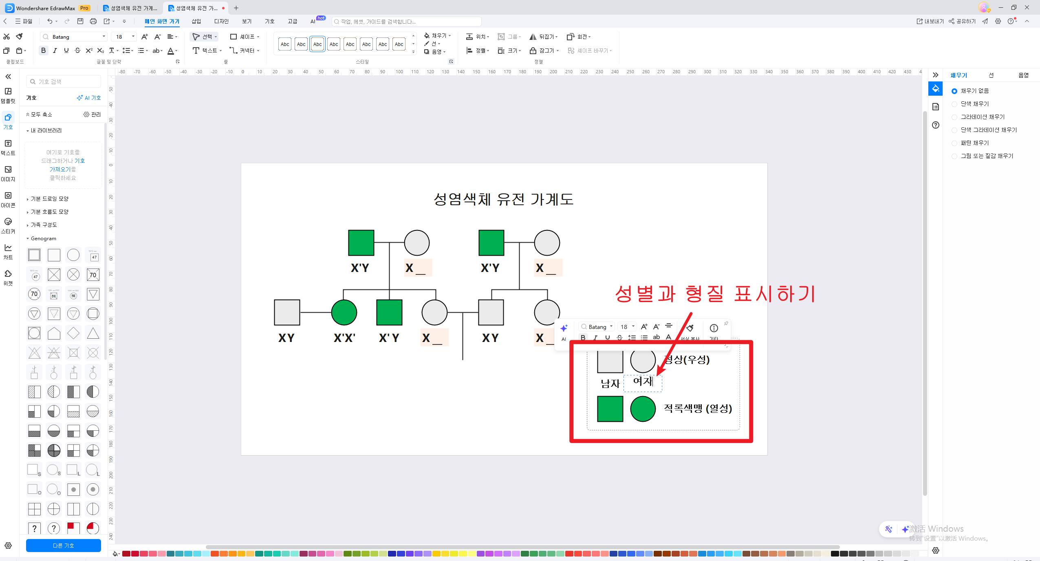
Task: Select the solid fill radio option
Action: [954, 104]
